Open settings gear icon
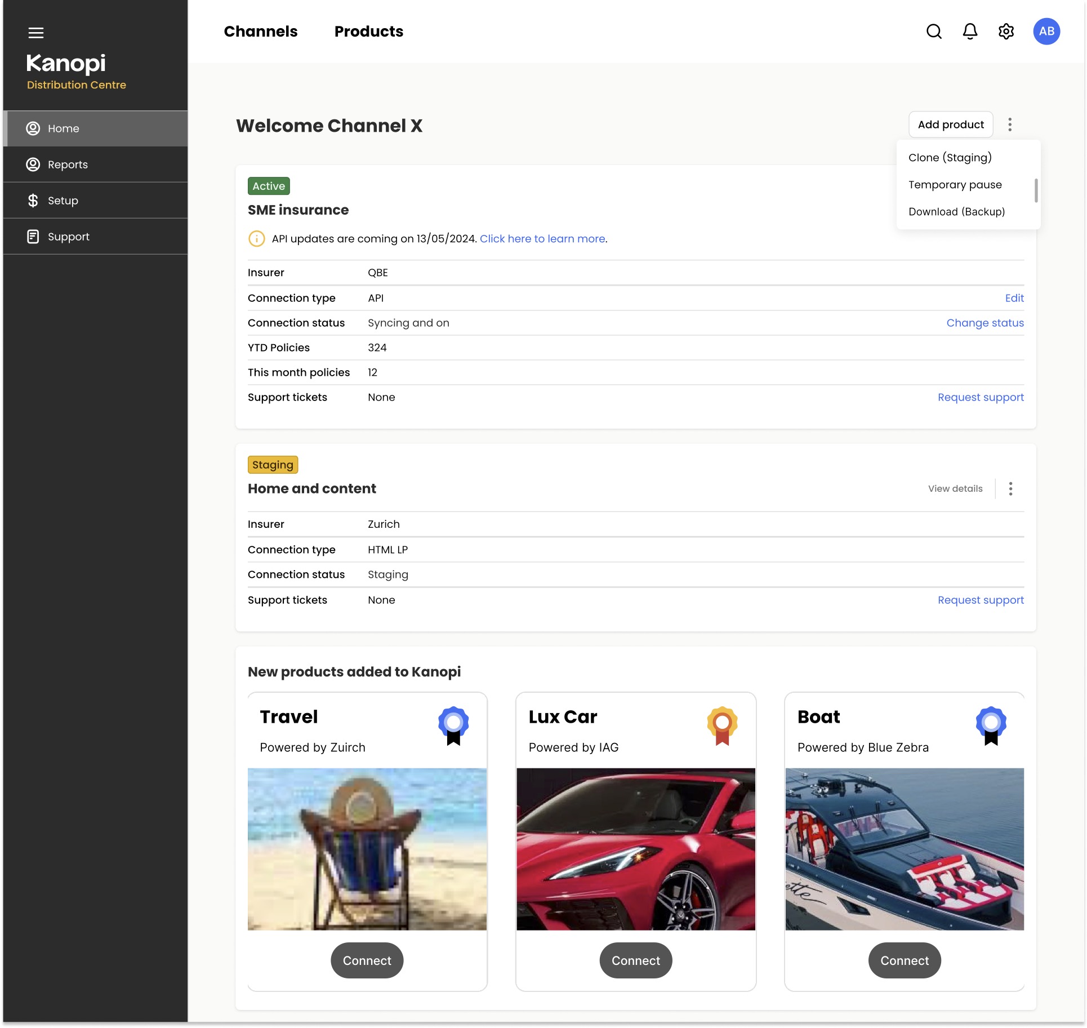The height and width of the screenshot is (1028, 1087). (1006, 32)
